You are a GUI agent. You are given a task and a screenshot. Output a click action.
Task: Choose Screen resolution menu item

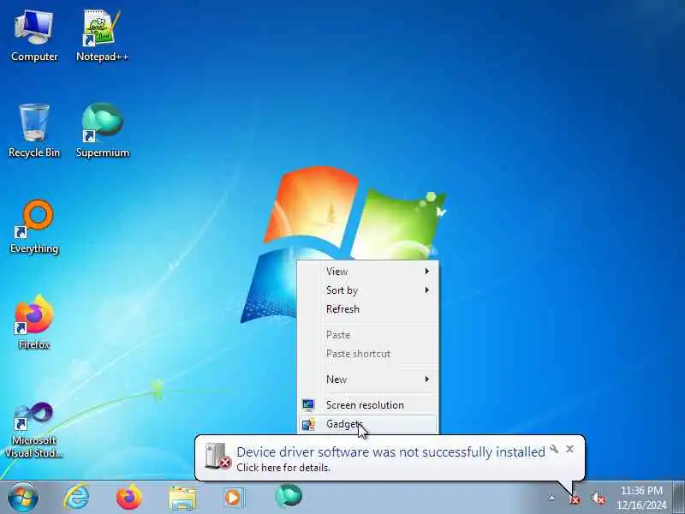click(367, 404)
